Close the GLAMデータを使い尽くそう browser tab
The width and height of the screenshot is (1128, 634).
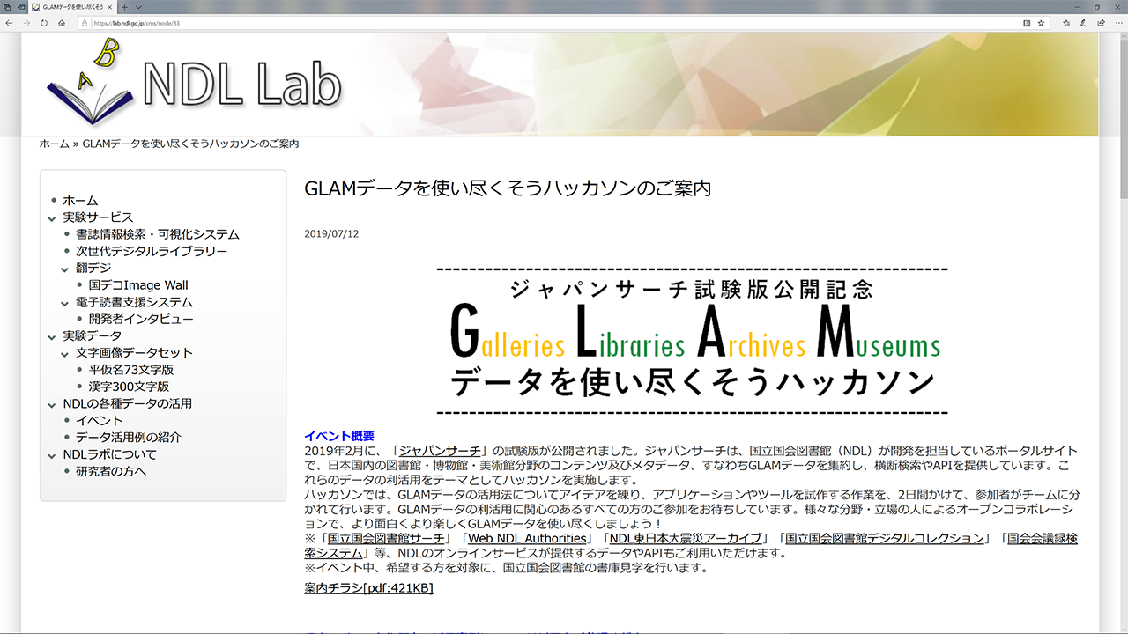pos(111,7)
